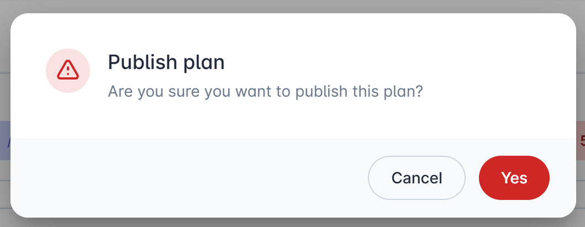This screenshot has width=585, height=227.
Task: Click the dimmed overlay below the dialog
Action: 293,223
